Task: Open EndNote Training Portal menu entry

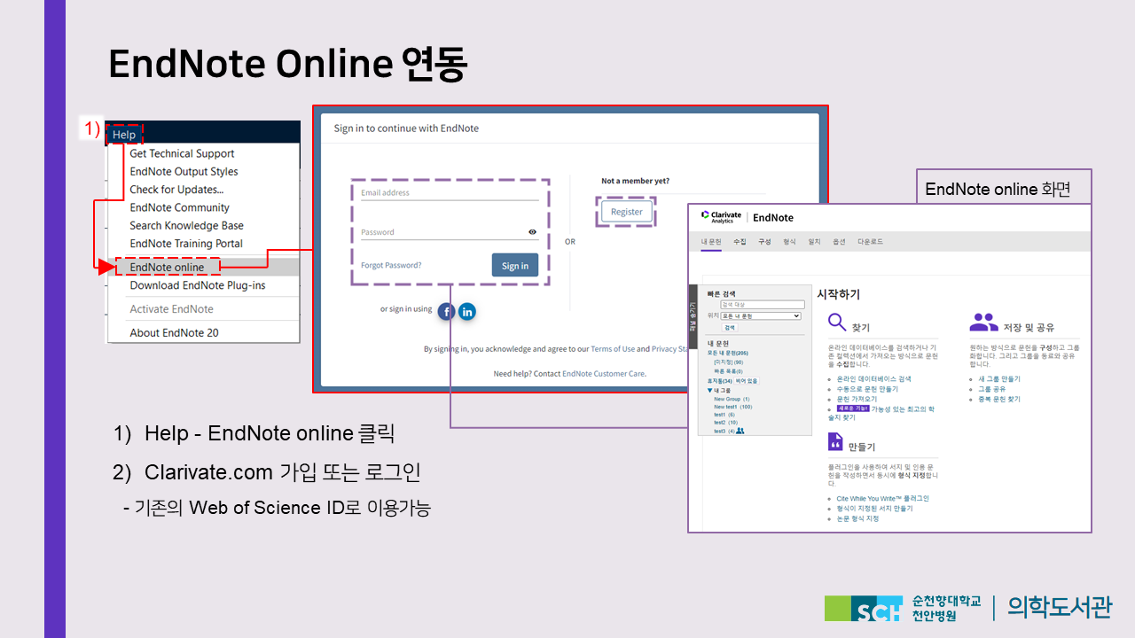Action: click(x=186, y=244)
